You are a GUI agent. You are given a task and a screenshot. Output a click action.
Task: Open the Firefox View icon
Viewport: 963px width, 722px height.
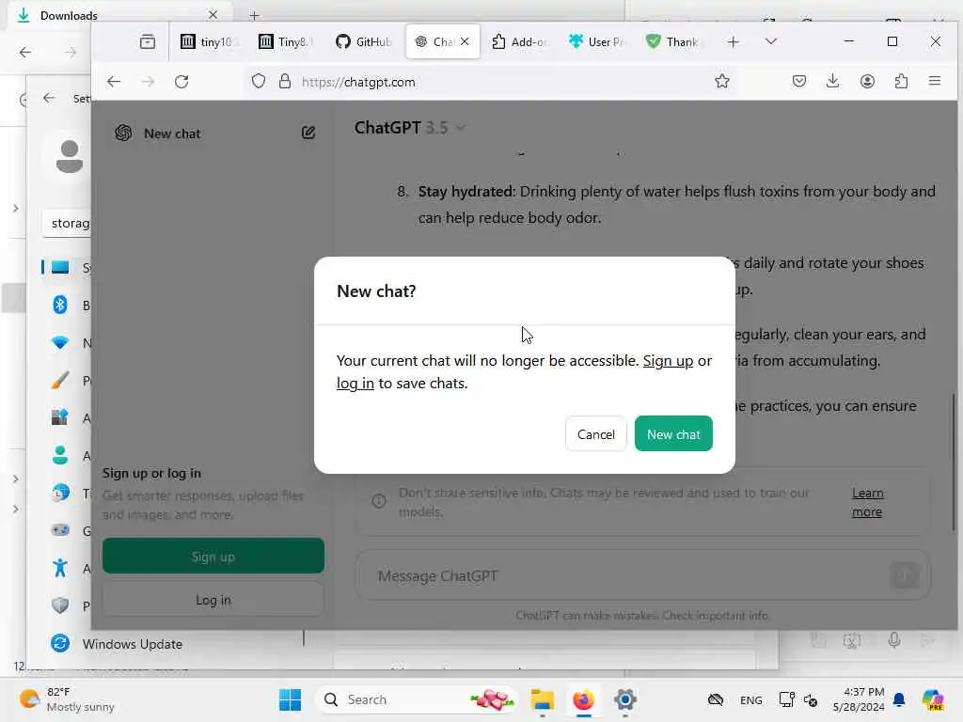click(x=148, y=41)
